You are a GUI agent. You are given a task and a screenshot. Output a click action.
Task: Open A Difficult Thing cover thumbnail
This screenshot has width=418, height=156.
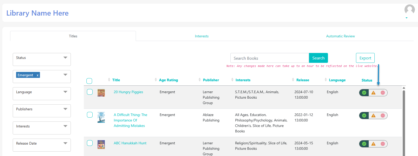(101, 117)
